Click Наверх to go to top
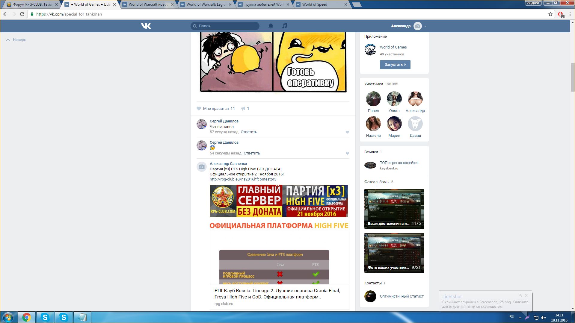Viewport: 575px width, 323px height. pyautogui.click(x=16, y=40)
